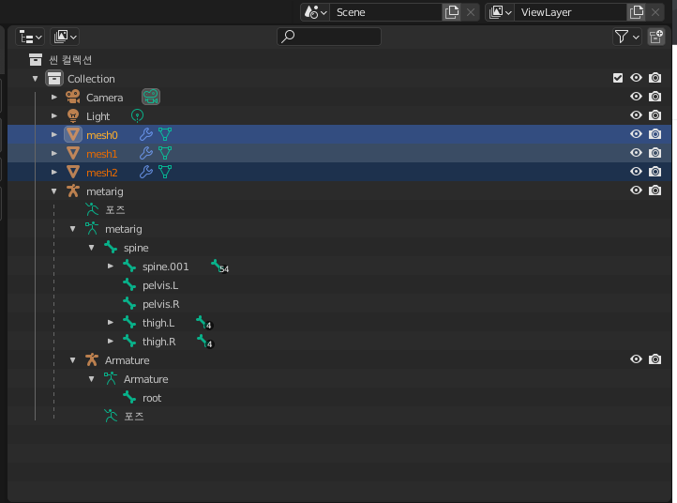Viewport: 677px width, 503px height.
Task: Hide Light in viewport via eye icon
Action: point(636,115)
